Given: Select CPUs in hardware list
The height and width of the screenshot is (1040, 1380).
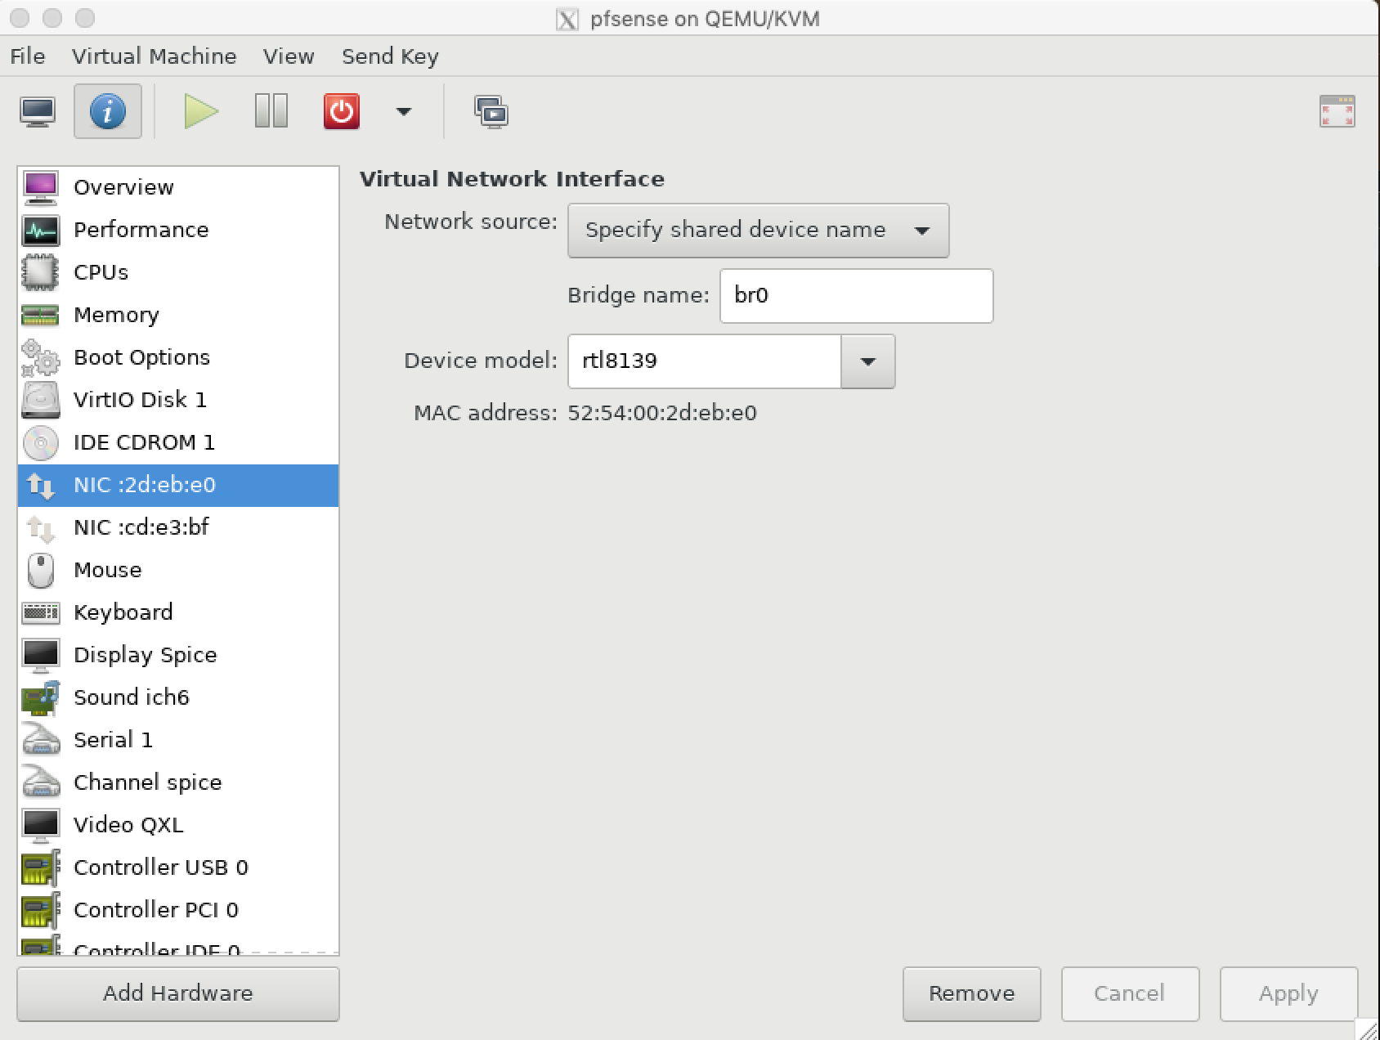Looking at the screenshot, I should (x=178, y=272).
